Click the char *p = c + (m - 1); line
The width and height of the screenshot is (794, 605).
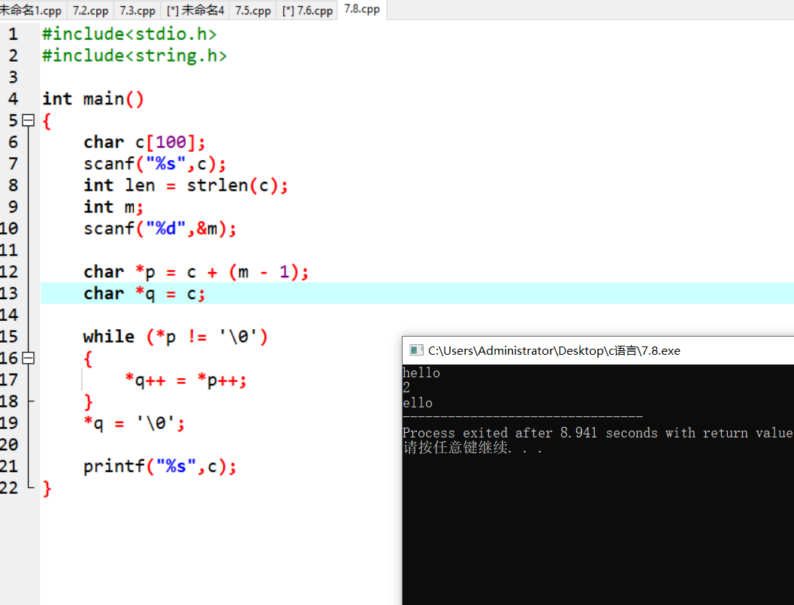pyautogui.click(x=195, y=272)
